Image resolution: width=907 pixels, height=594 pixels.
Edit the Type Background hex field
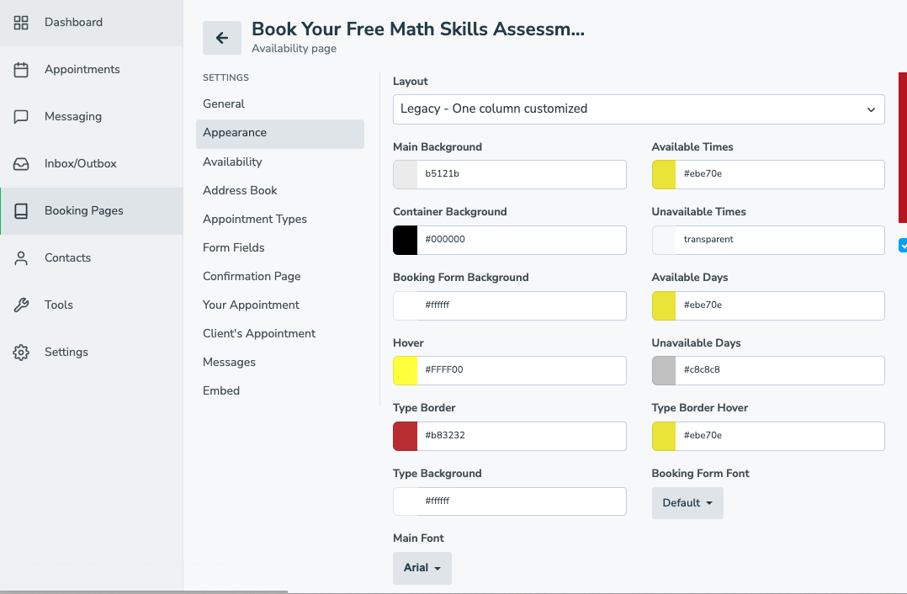522,501
